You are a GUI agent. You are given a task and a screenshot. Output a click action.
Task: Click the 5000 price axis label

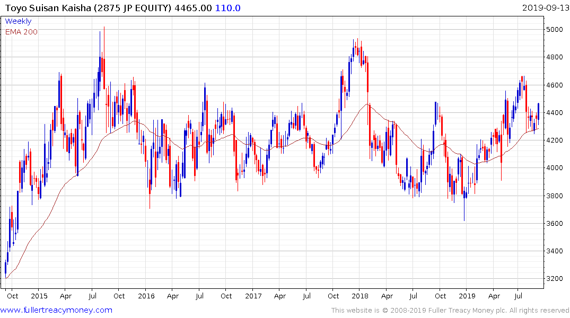[555, 30]
